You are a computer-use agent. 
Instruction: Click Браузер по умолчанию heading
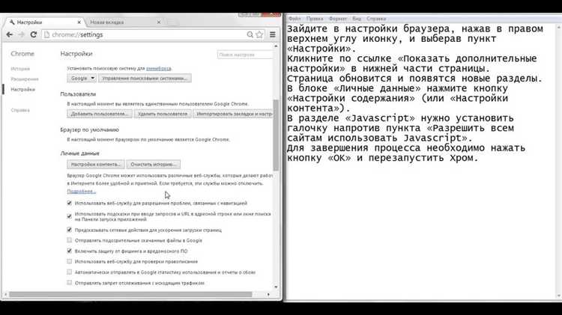tap(90, 129)
